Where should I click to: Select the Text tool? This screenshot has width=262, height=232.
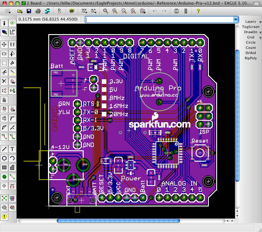tap(12, 149)
